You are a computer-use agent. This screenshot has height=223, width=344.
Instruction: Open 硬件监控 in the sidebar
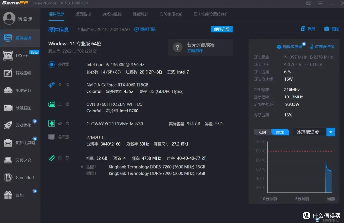20,38
